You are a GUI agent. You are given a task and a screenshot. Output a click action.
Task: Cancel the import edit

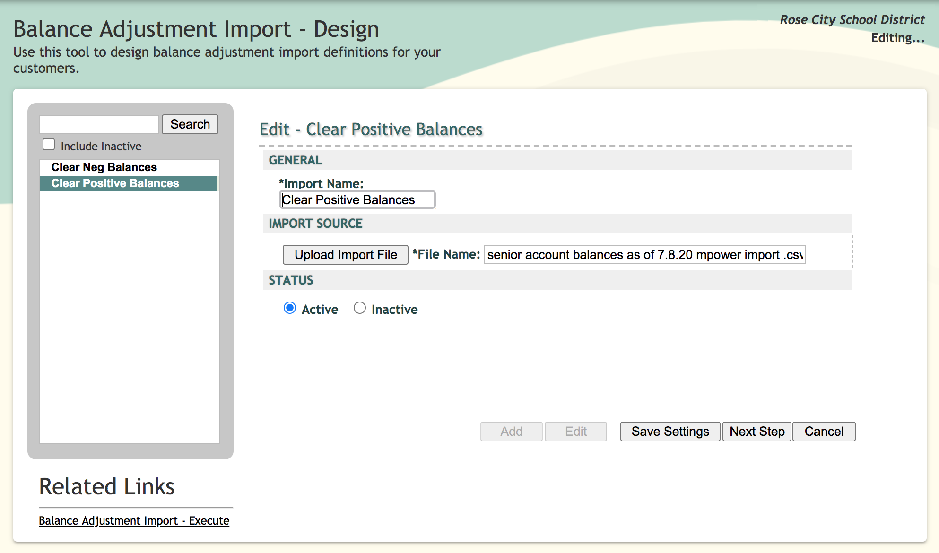point(824,432)
